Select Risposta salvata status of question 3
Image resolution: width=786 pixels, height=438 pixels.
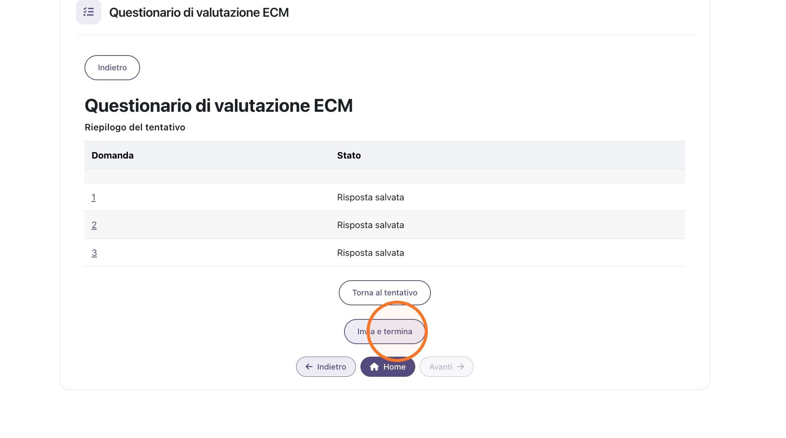370,253
